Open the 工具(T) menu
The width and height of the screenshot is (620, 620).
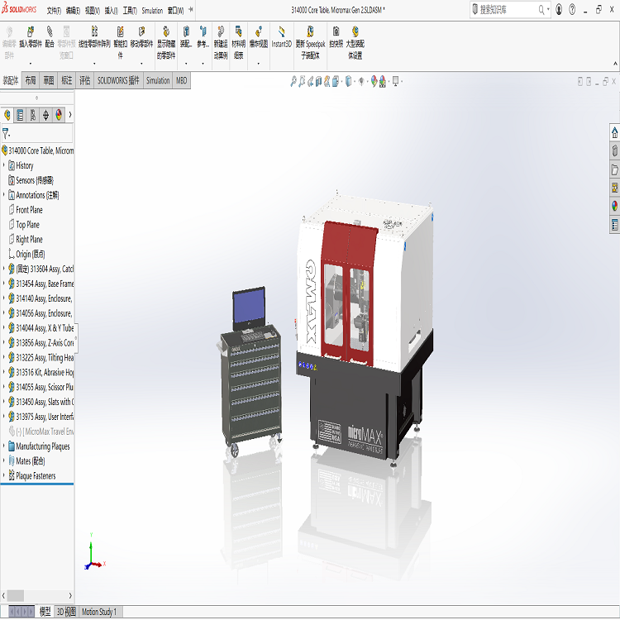coord(130,11)
